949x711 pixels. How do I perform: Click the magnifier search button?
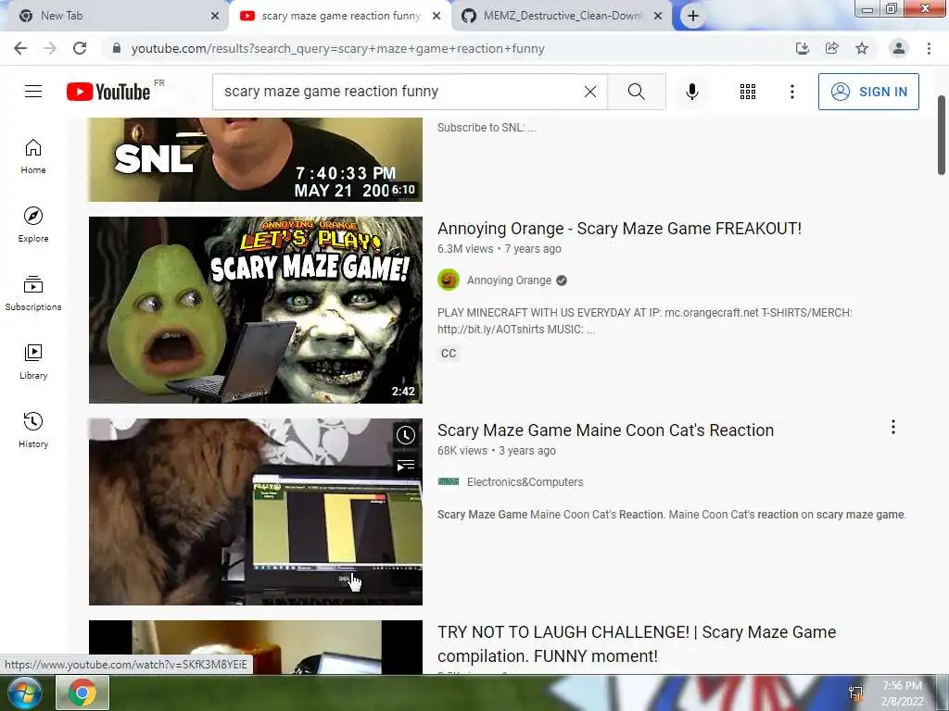tap(636, 92)
